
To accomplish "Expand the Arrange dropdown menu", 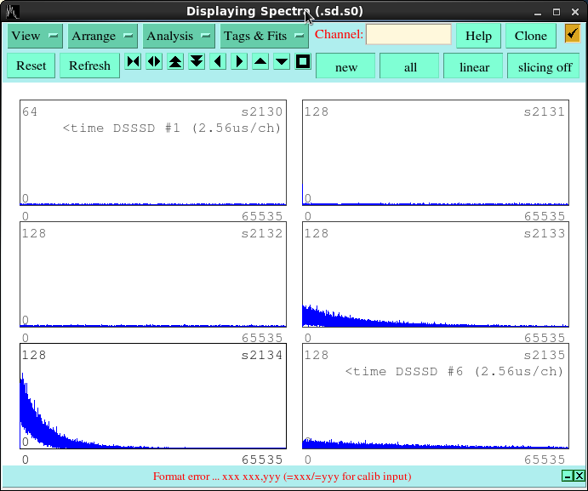I will (x=104, y=36).
